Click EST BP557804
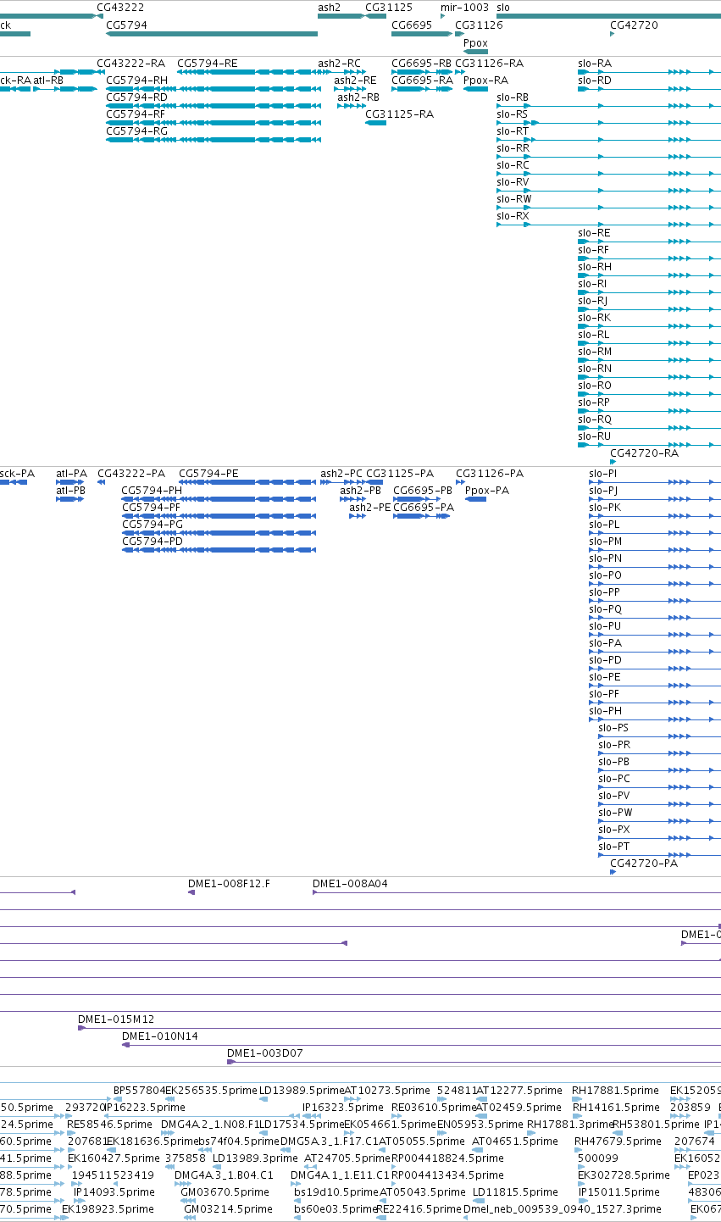 coord(139,1091)
